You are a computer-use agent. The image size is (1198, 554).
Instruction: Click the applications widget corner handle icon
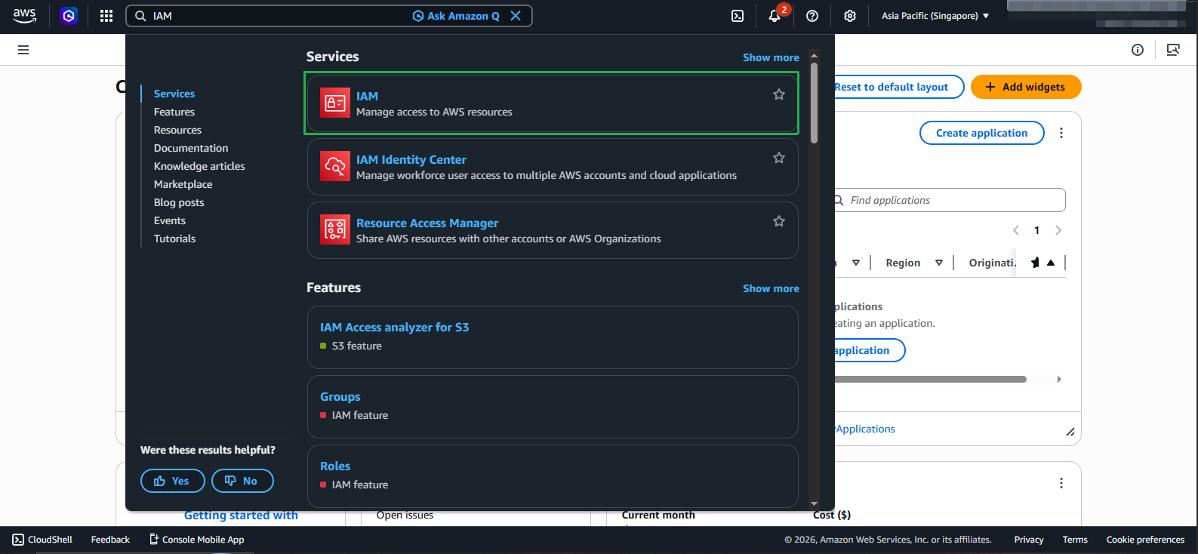pos(1070,432)
